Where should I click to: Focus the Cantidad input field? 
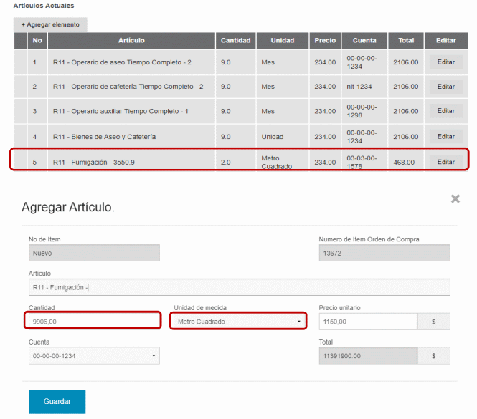pyautogui.click(x=94, y=322)
